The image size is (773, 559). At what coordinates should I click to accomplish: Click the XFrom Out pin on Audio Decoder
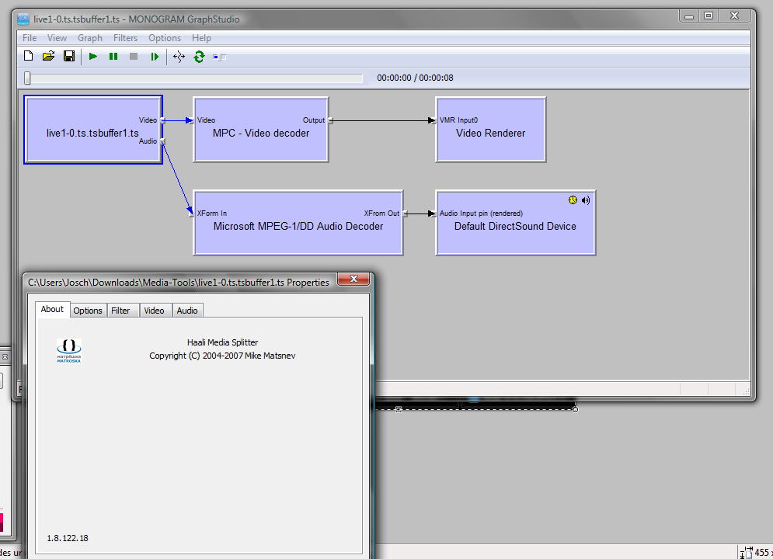tap(405, 214)
